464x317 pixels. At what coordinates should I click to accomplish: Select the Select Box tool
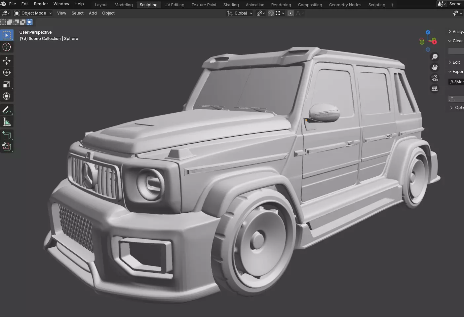(x=7, y=35)
